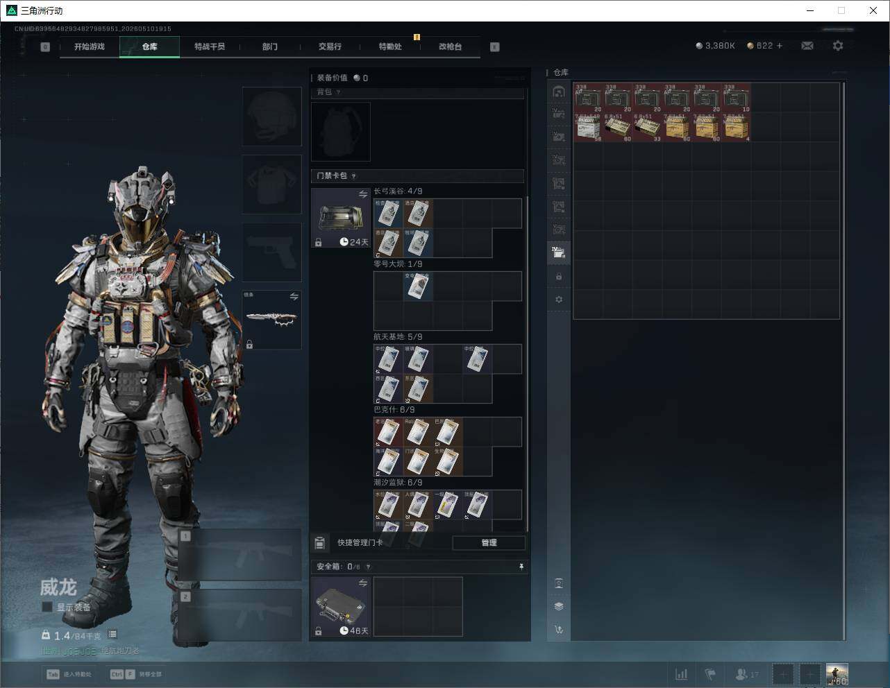Click the mail envelope icon
Image resolution: width=890 pixels, height=688 pixels.
(x=807, y=46)
